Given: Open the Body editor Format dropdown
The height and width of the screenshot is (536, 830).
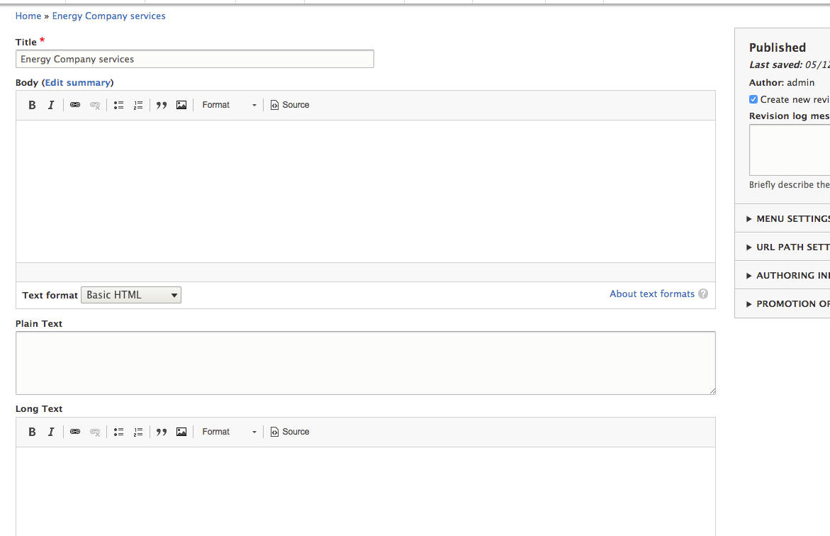Looking at the screenshot, I should [229, 105].
